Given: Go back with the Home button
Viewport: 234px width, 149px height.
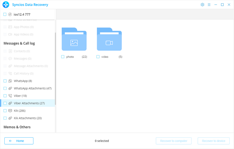Looking at the screenshot, I should click(19, 141).
